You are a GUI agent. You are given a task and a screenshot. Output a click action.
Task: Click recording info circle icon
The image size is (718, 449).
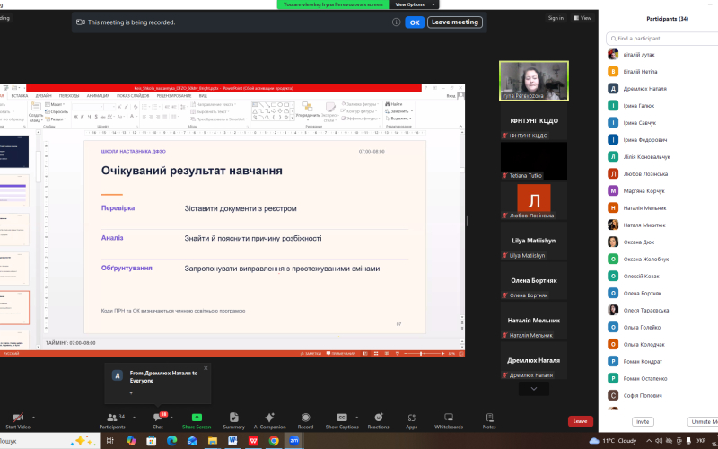(x=396, y=22)
